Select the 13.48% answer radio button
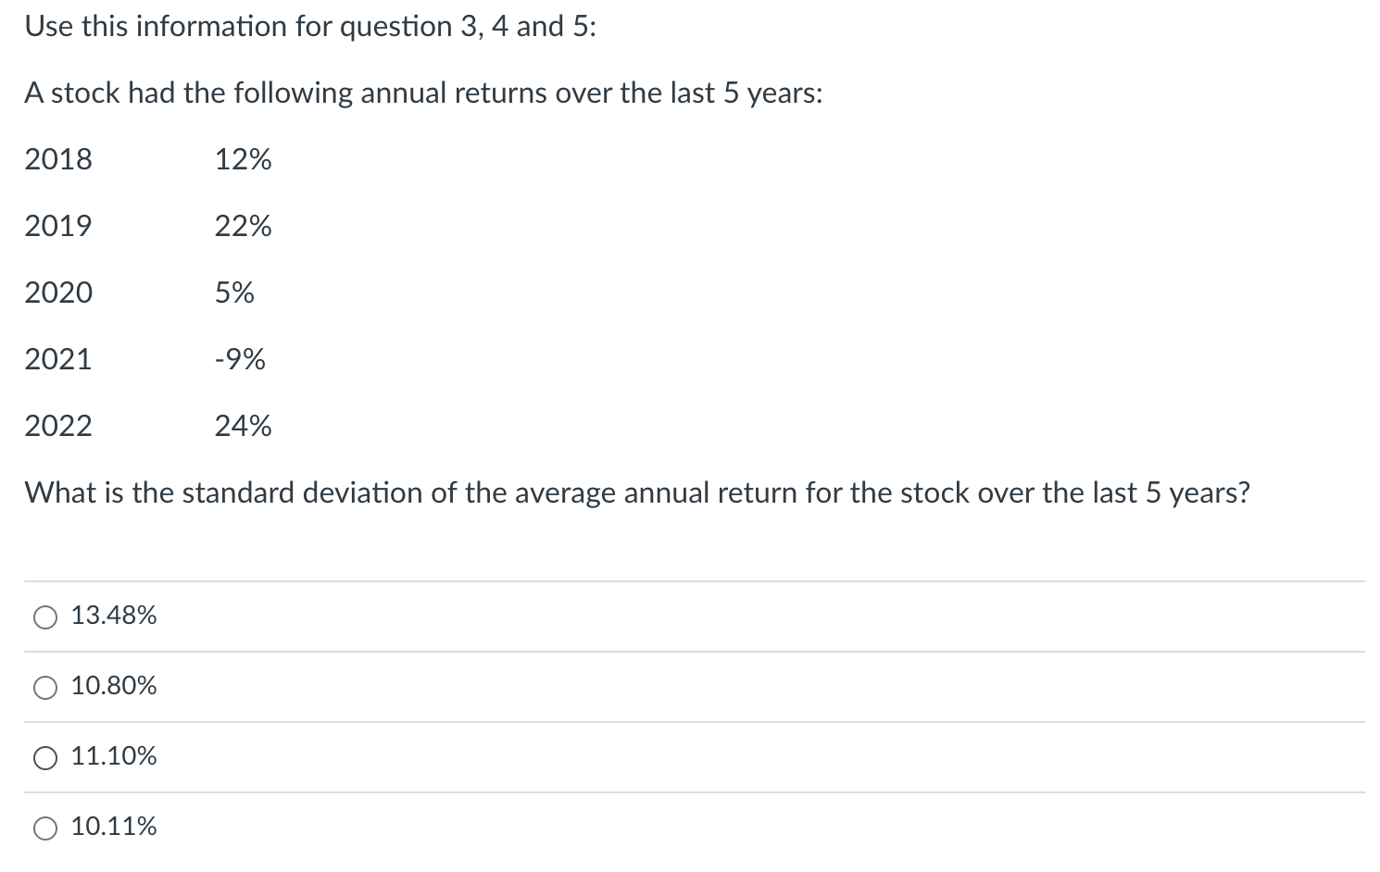Viewport: 1380px width, 872px height. (44, 615)
